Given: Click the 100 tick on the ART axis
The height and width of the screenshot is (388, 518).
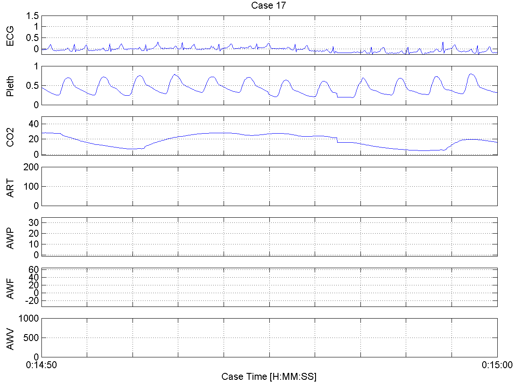Looking at the screenshot, I should [32, 186].
